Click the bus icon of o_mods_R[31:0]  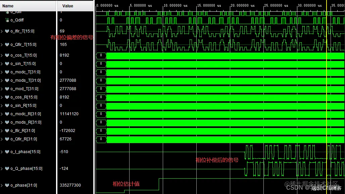pyautogui.click(x=7, y=122)
